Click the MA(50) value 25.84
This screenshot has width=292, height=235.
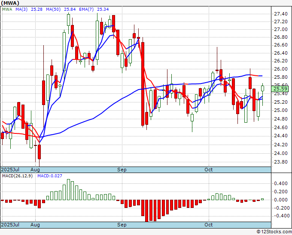click(x=70, y=9)
